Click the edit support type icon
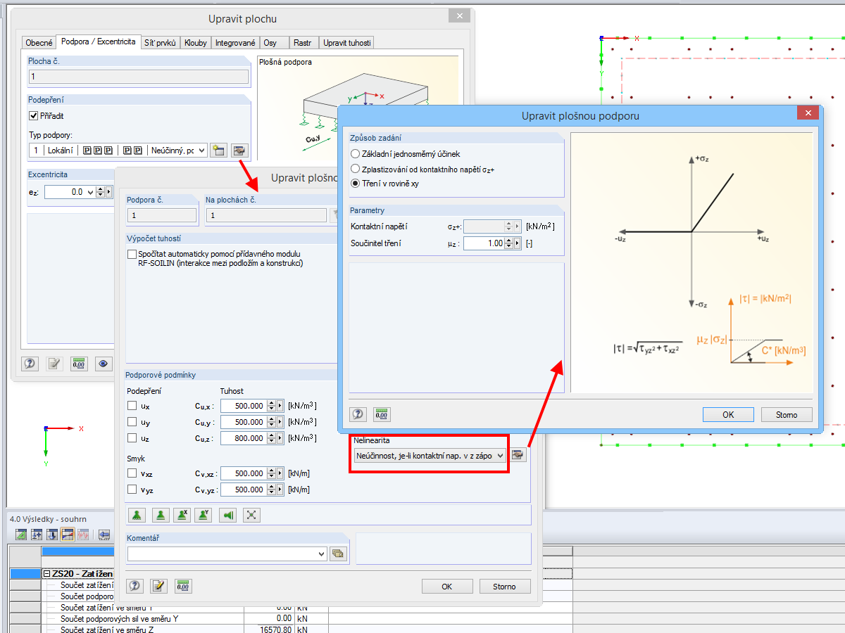The image size is (845, 633). 240,150
